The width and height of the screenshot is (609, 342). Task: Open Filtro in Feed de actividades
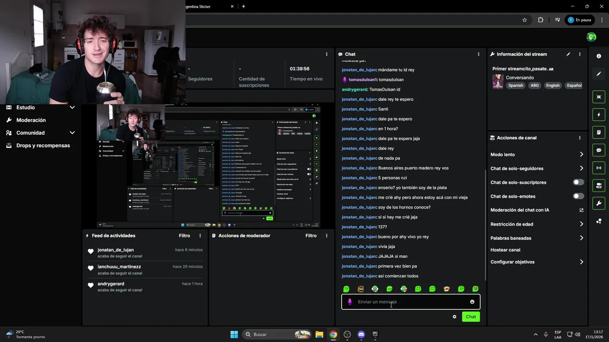pyautogui.click(x=185, y=236)
